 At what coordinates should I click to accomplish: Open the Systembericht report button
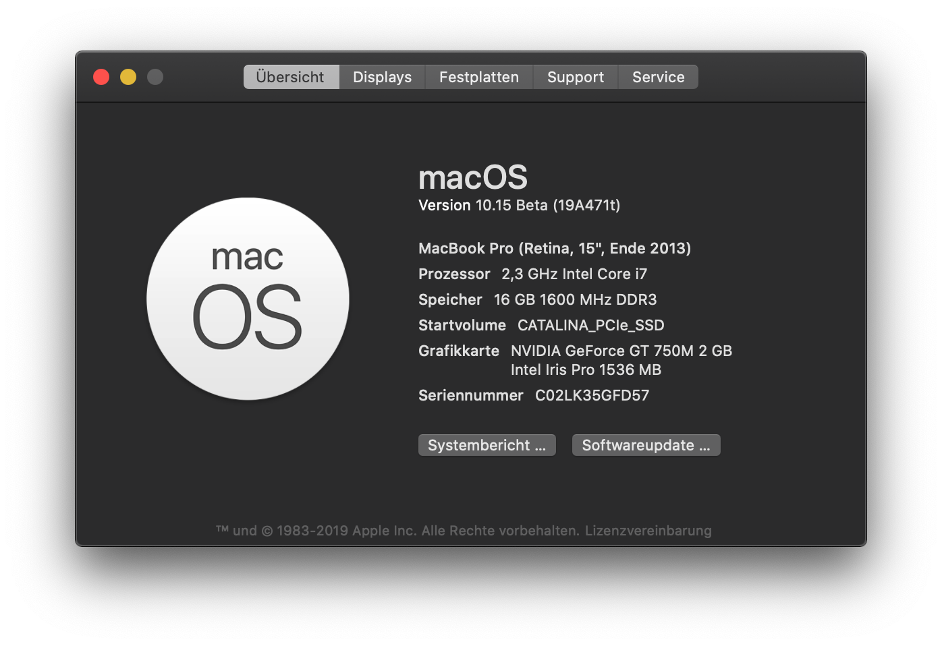(x=487, y=445)
